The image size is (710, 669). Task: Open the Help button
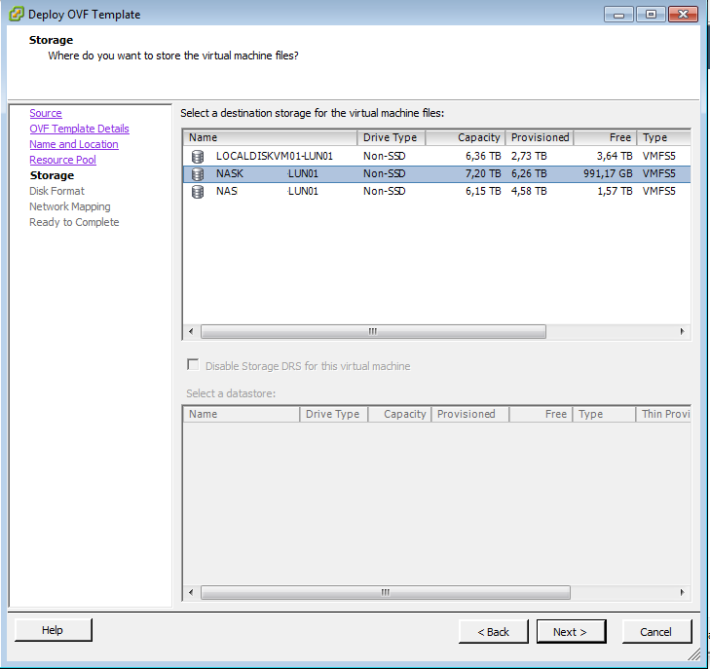(x=53, y=630)
